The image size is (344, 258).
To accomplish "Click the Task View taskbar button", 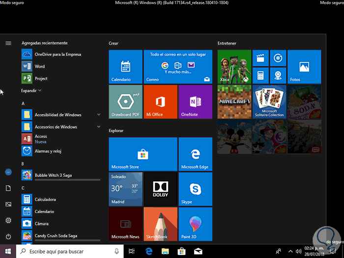I will click(x=132, y=251).
